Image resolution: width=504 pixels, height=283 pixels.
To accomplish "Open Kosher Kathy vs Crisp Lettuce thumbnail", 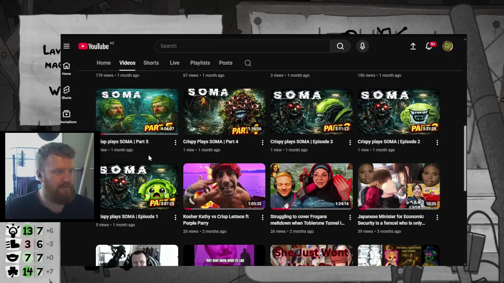I will pos(224,186).
